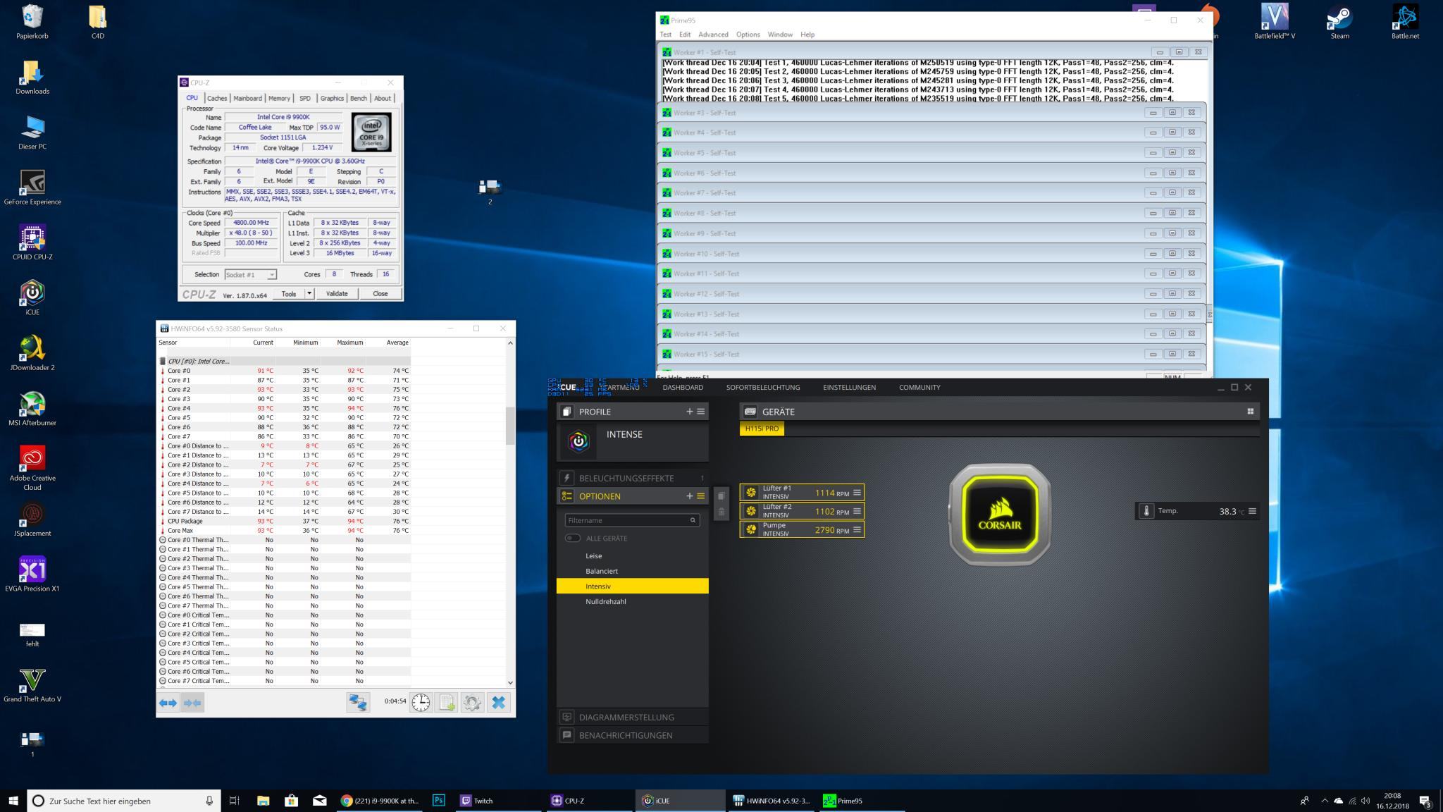The height and width of the screenshot is (812, 1443).
Task: Click the Filtername search field
Action: (626, 520)
